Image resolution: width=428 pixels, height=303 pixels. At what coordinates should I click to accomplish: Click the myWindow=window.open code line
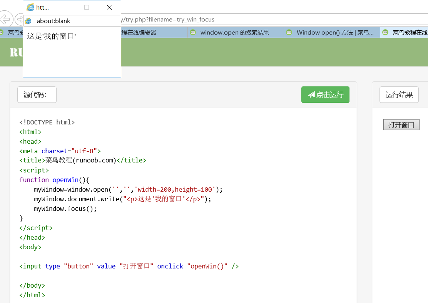click(x=128, y=189)
